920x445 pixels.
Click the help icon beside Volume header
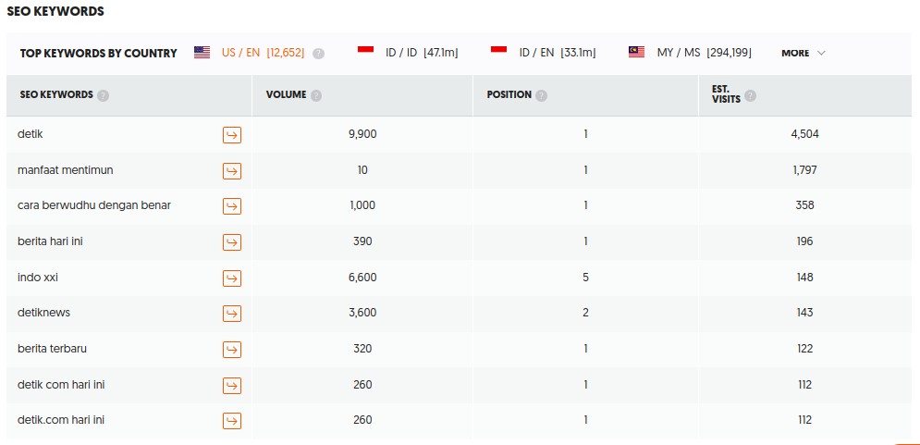[316, 95]
